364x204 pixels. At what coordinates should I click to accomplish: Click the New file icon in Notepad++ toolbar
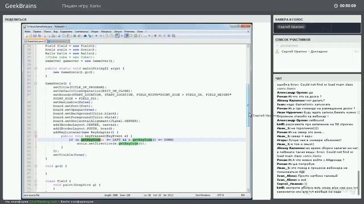(x=27, y=36)
